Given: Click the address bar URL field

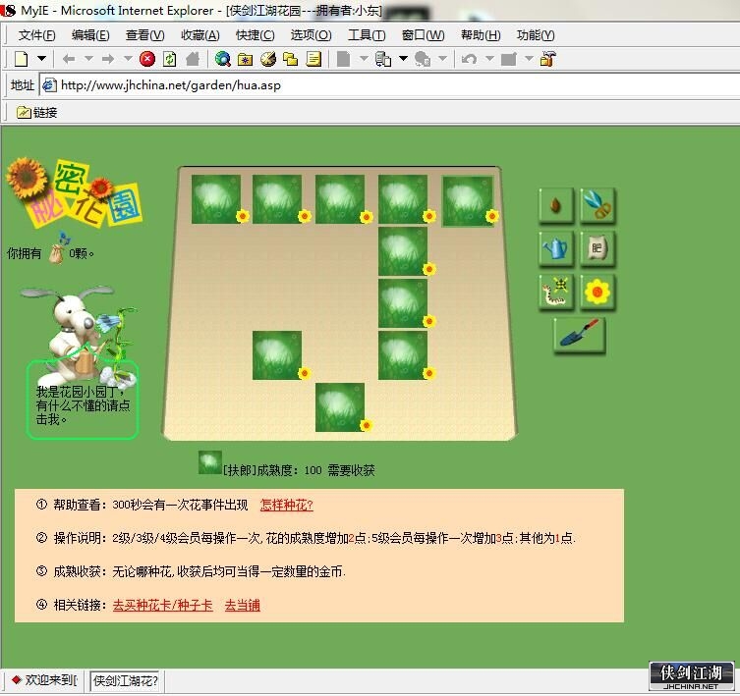Looking at the screenshot, I should click(389, 85).
